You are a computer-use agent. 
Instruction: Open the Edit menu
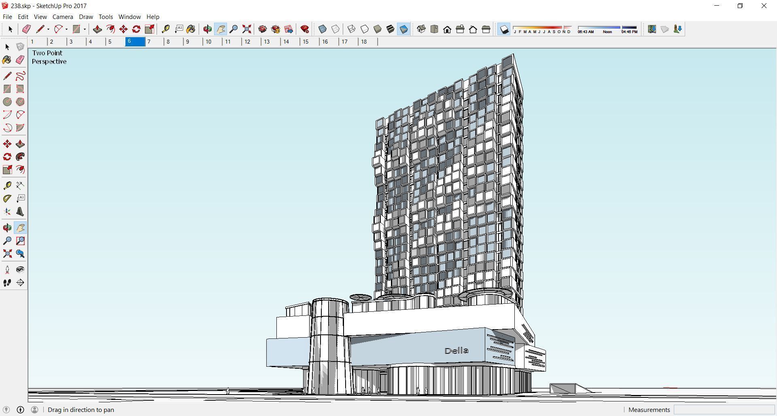click(23, 17)
